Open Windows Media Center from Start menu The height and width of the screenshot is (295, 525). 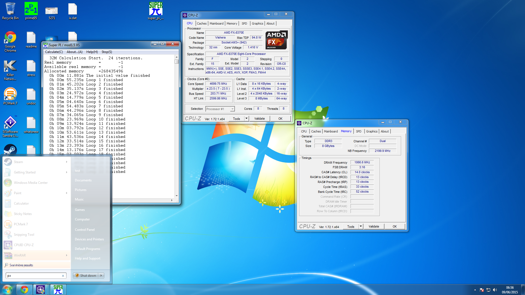pyautogui.click(x=36, y=183)
